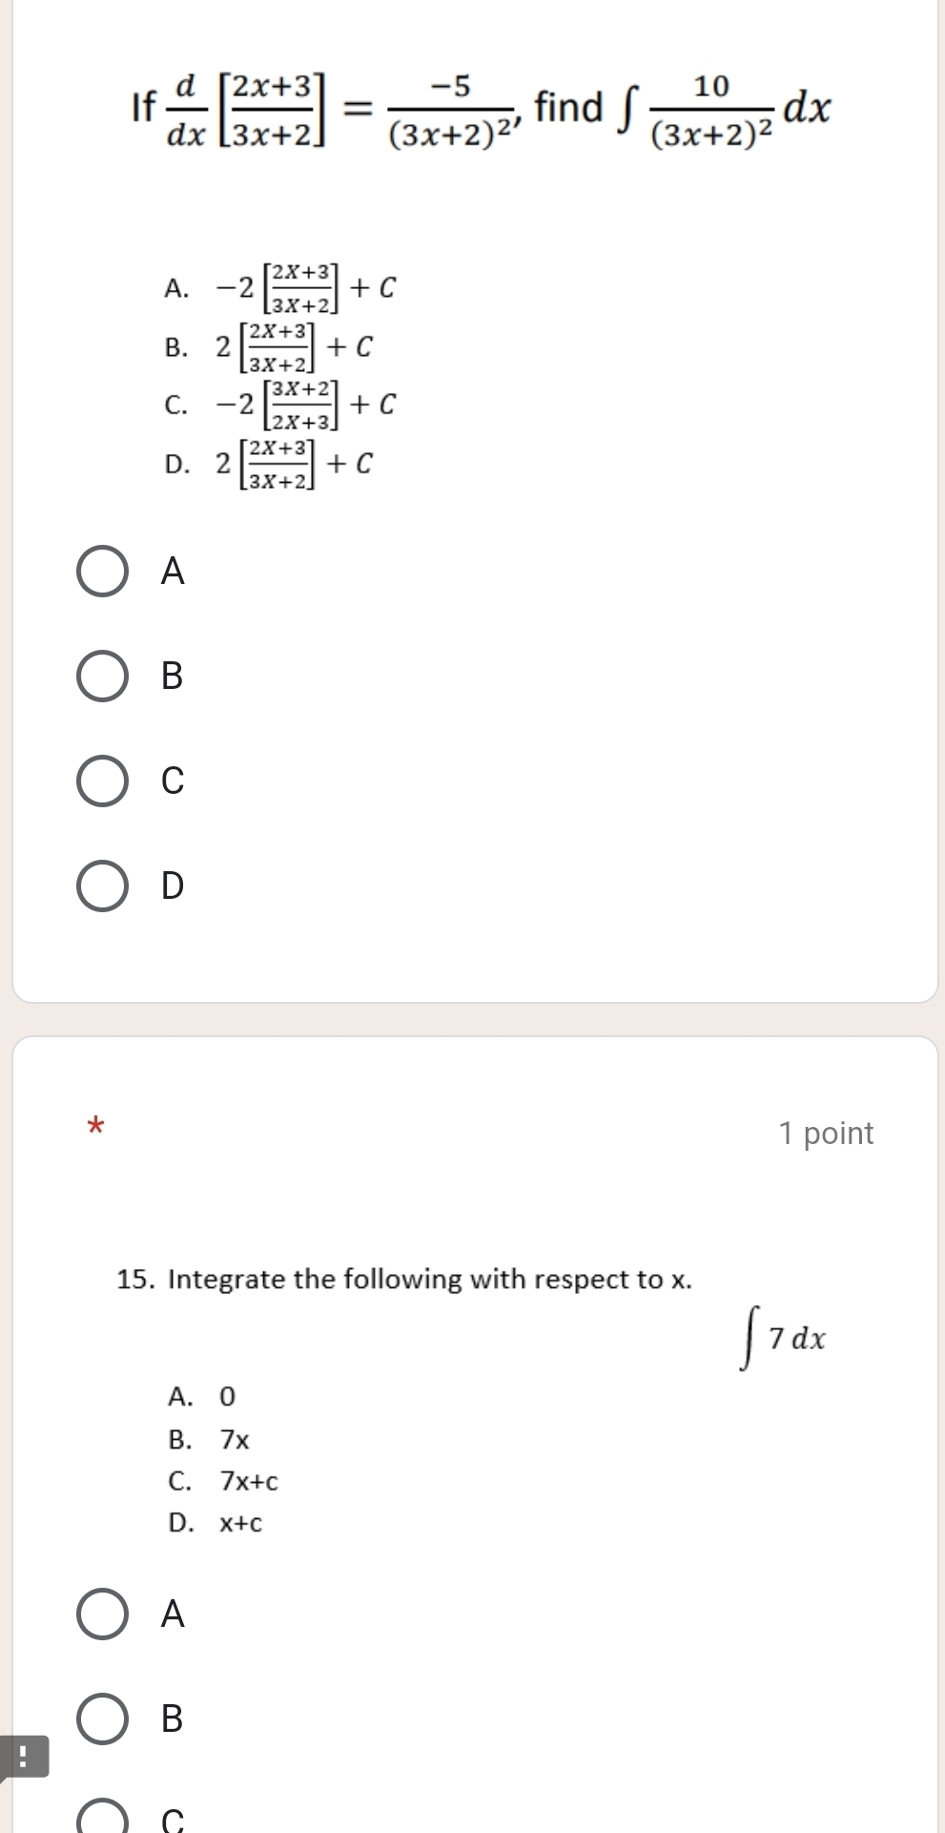The width and height of the screenshot is (945, 1833).
Task: Click the "x+c" answer choice text
Action: (240, 1523)
